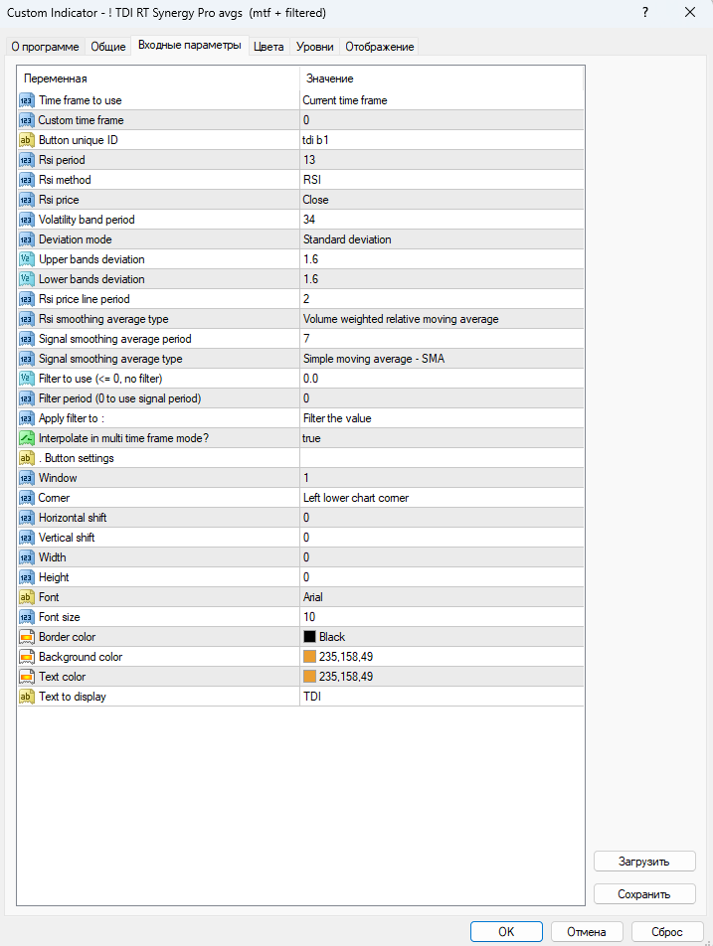This screenshot has height=946, width=713.
Task: Click the icon beside Time frame to use
Action: click(27, 100)
